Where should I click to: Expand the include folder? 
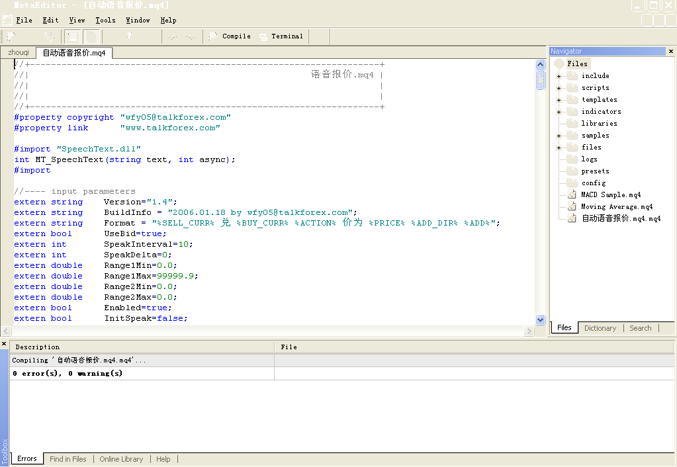click(x=559, y=76)
